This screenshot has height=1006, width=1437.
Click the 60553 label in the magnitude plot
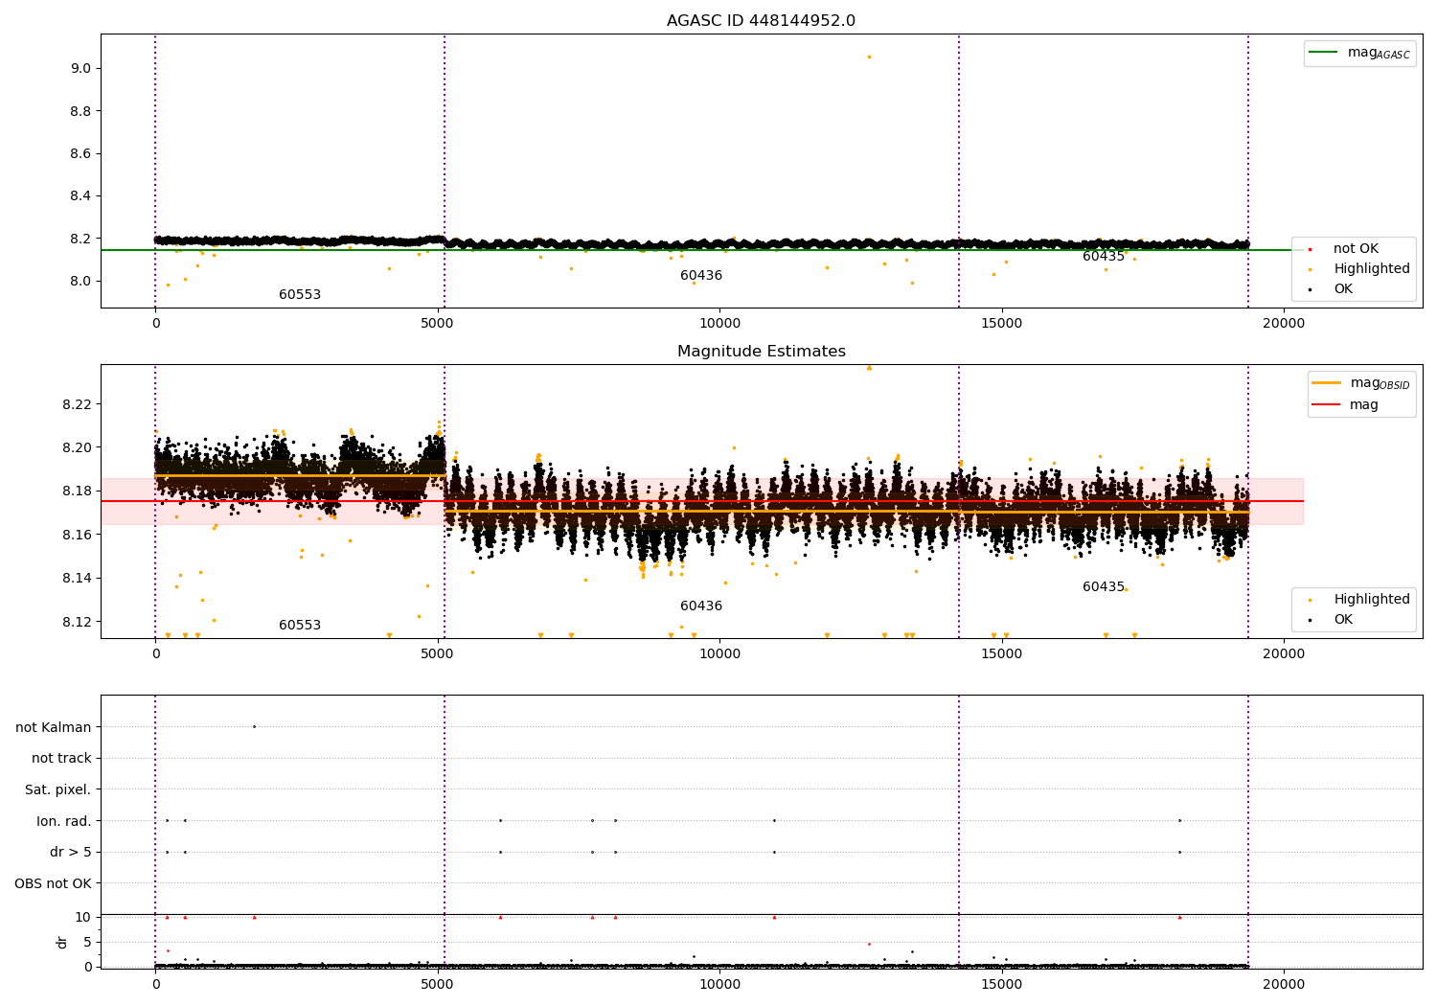[300, 626]
